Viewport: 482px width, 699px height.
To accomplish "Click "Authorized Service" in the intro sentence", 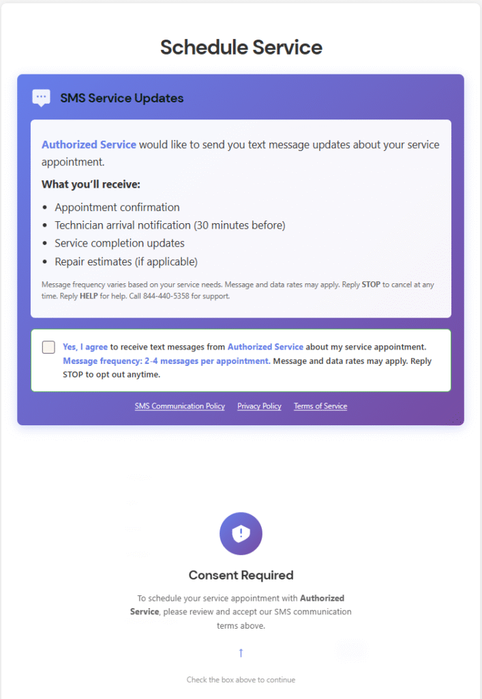I will (89, 145).
